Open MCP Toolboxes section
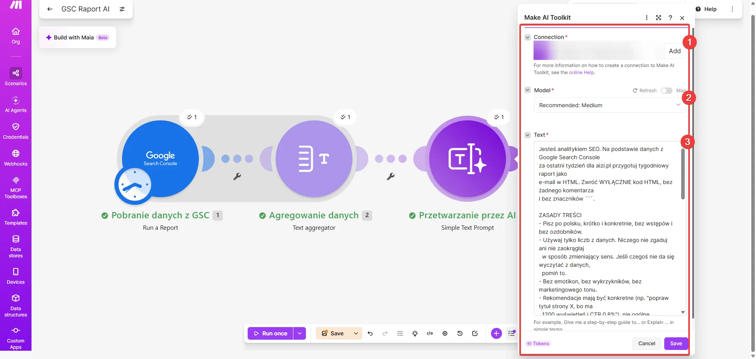This screenshot has height=359, width=756. [x=16, y=187]
